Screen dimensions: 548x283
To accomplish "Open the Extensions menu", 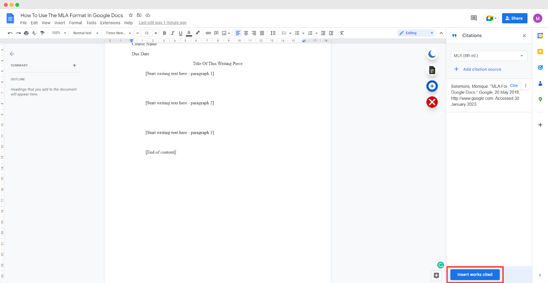I will [110, 23].
